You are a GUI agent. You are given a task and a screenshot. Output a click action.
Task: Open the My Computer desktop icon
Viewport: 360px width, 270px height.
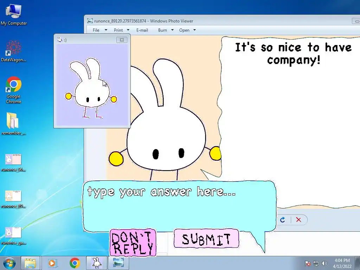tap(14, 15)
